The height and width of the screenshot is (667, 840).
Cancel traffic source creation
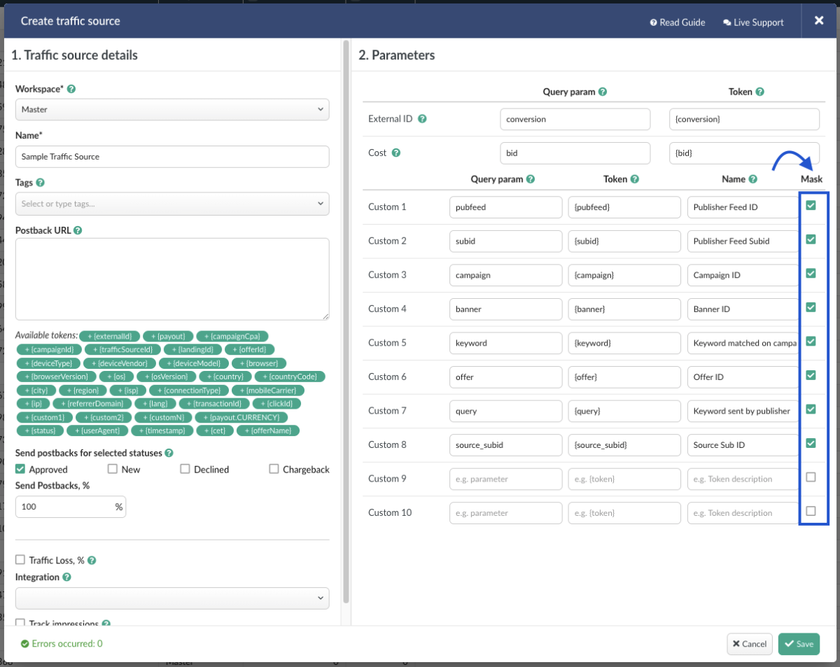pos(749,644)
